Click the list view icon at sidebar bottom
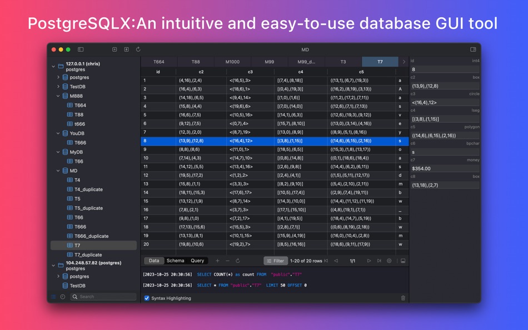528x330 pixels. pyautogui.click(x=53, y=297)
